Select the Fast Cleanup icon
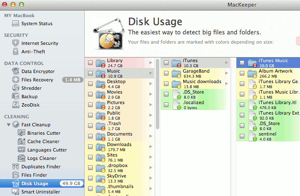The height and width of the screenshot is (196, 300). (16, 125)
